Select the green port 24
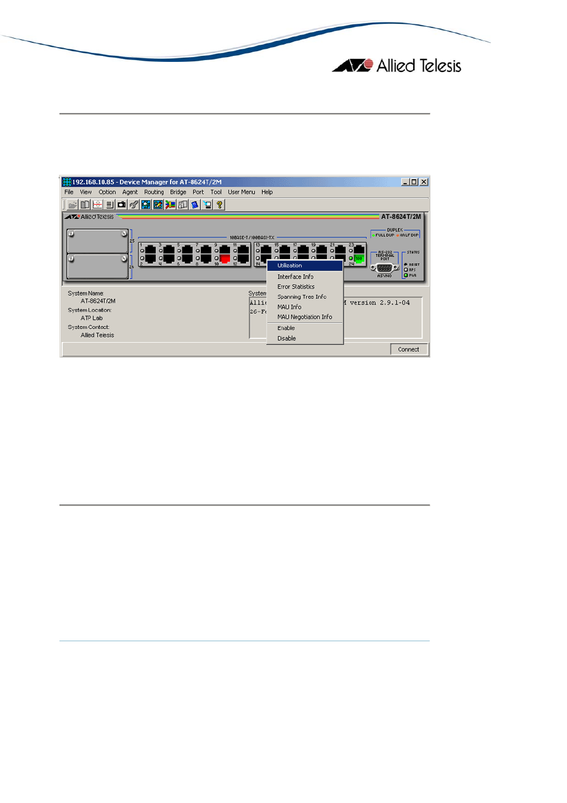 (x=359, y=259)
